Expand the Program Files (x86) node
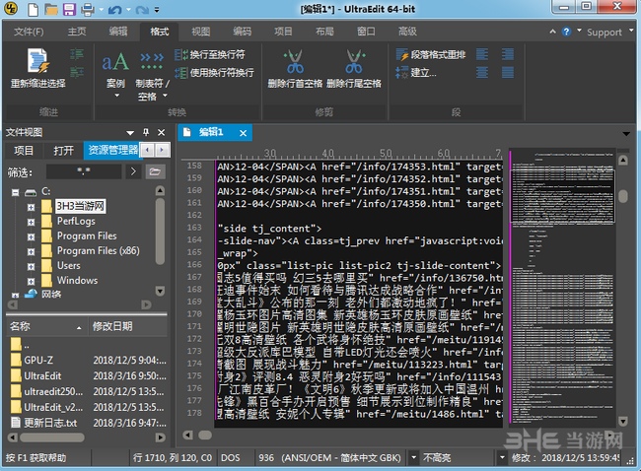Viewport: 641px width, 471px height. (31, 251)
